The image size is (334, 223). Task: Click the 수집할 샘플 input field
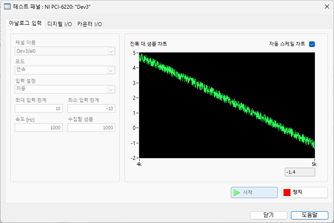tap(91, 128)
